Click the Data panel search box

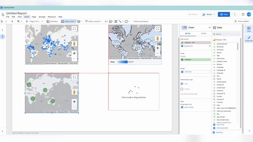tap(227, 34)
